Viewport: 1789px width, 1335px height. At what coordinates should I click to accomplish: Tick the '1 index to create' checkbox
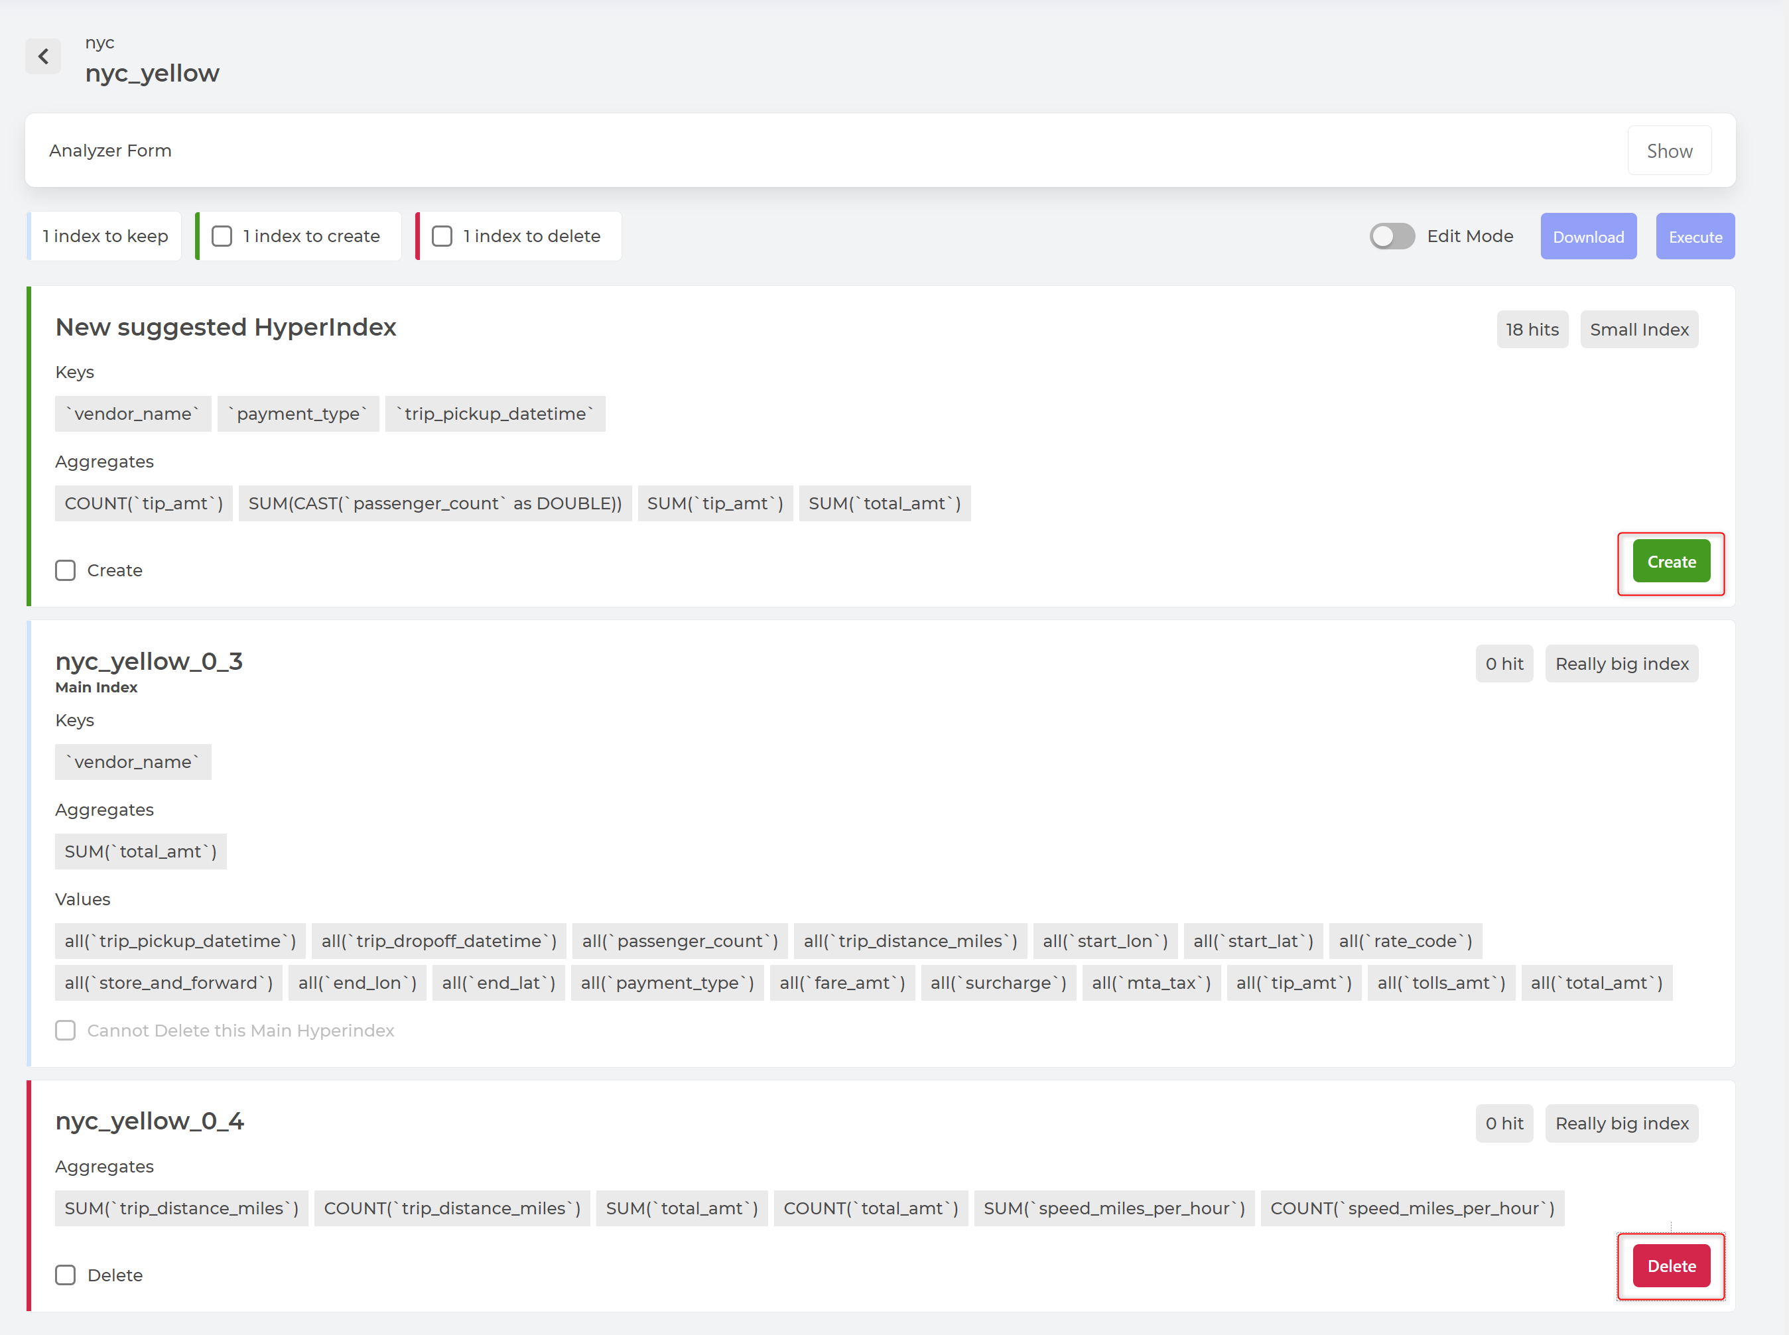click(x=222, y=236)
